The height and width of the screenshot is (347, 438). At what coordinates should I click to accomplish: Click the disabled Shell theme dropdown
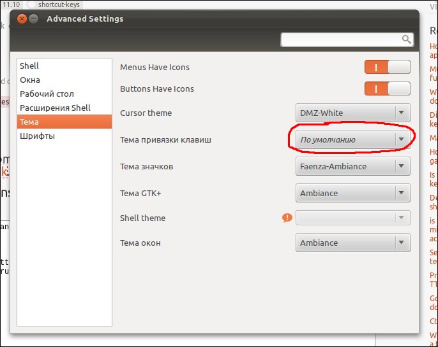pyautogui.click(x=352, y=218)
